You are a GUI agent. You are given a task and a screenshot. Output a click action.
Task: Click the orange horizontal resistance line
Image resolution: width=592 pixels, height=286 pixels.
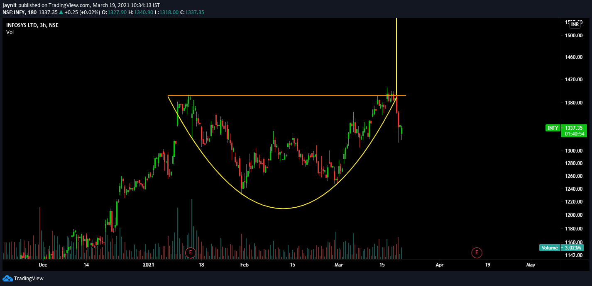click(286, 96)
